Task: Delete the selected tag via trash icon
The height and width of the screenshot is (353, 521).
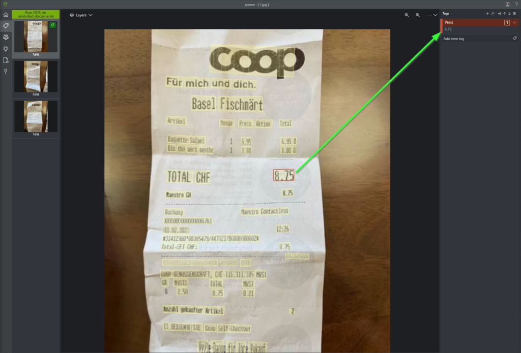Action: tap(514, 14)
